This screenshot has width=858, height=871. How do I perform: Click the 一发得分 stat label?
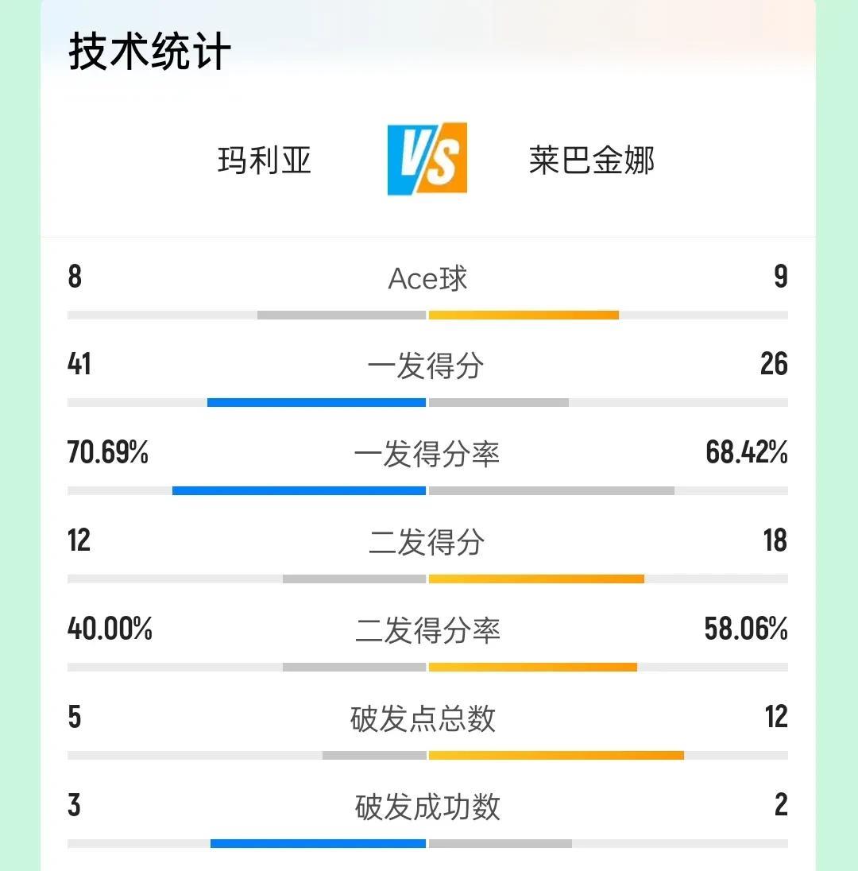click(425, 366)
